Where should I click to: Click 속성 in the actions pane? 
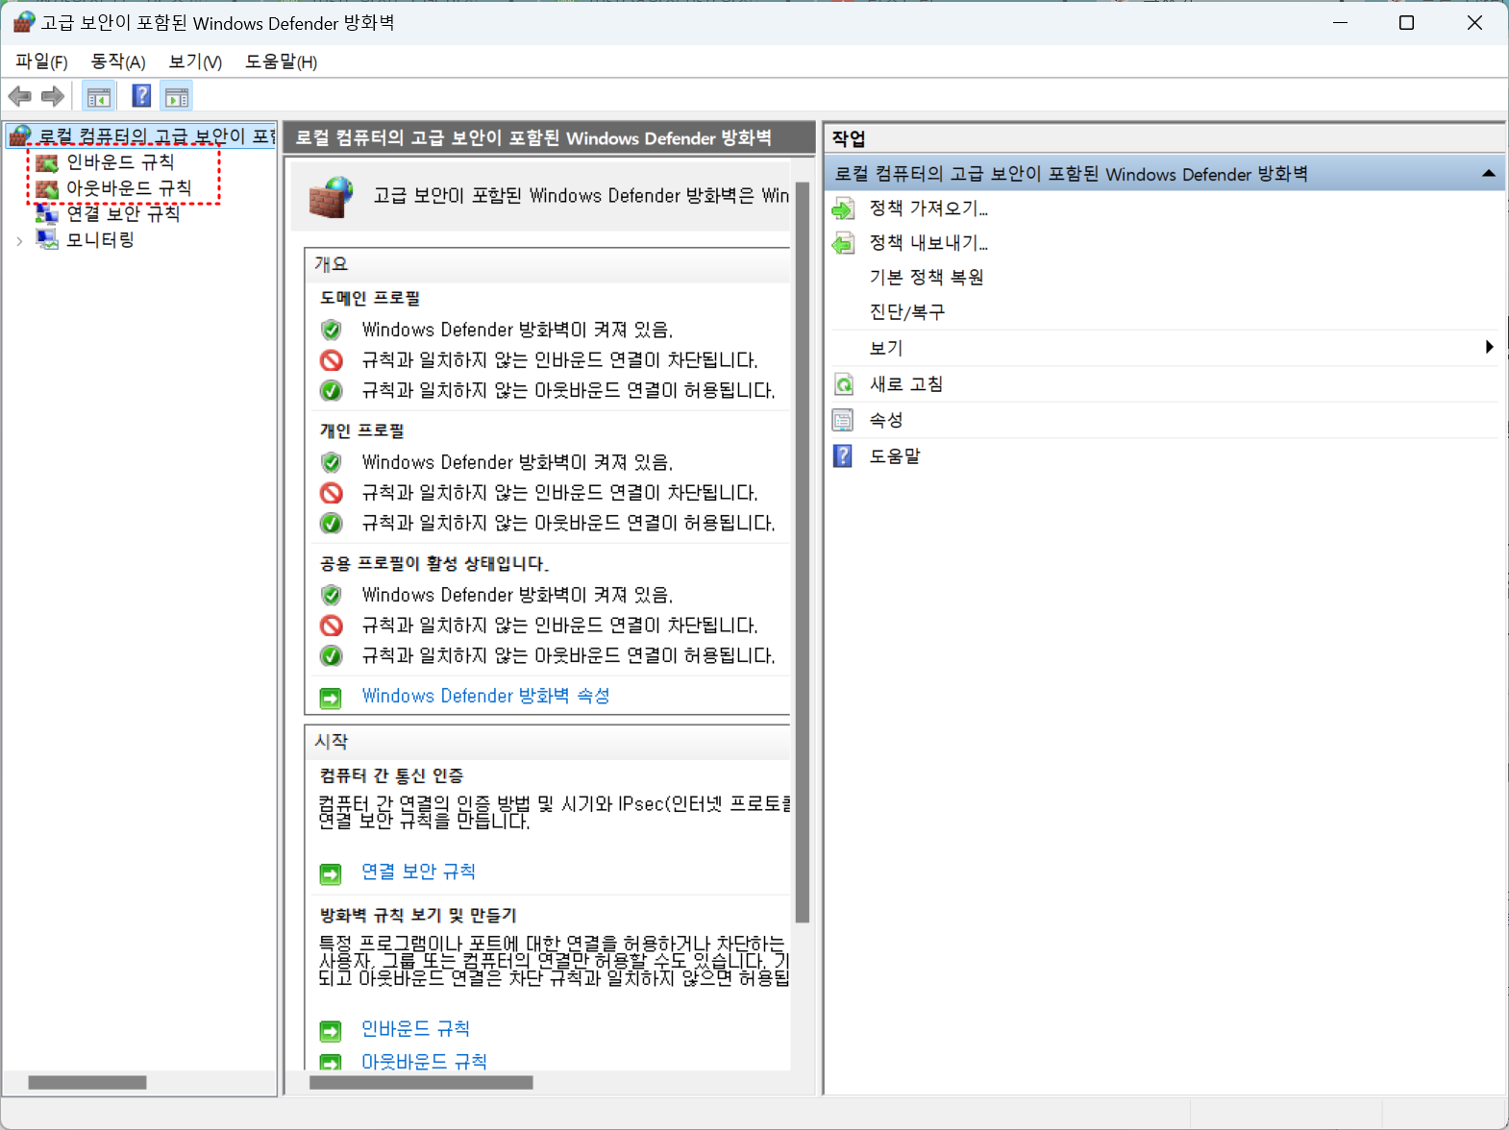(886, 420)
